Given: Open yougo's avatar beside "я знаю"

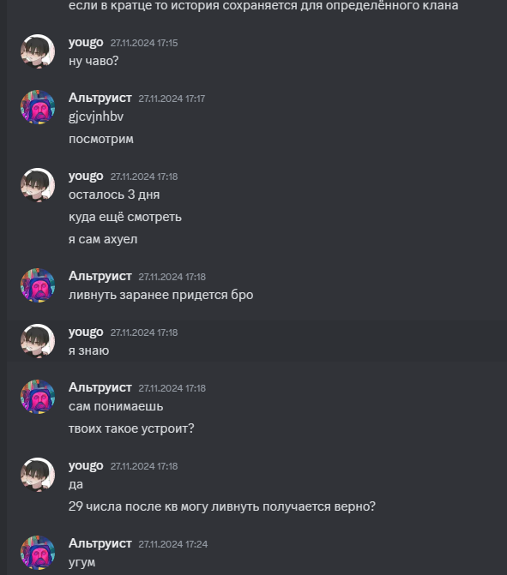Looking at the screenshot, I should [38, 341].
